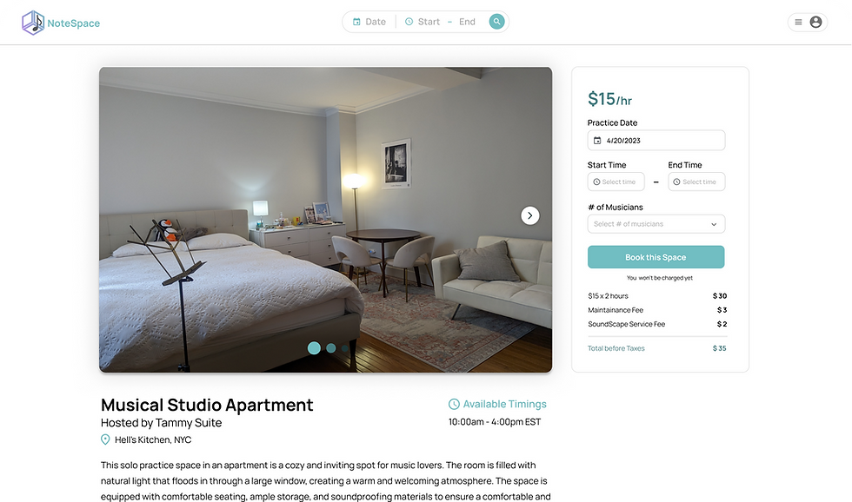Image resolution: width=852 pixels, height=502 pixels.
Task: Select the second carousel dot
Action: [x=331, y=348]
